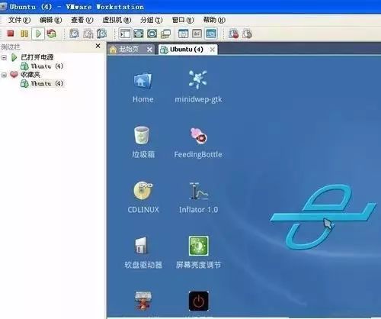Open the 帮助(H) menu
The width and height of the screenshot is (381, 319).
point(214,20)
